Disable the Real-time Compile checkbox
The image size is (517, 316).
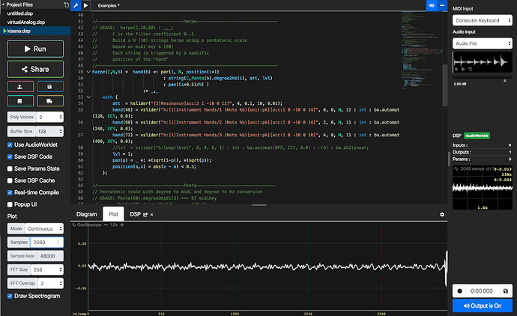[x=10, y=192]
